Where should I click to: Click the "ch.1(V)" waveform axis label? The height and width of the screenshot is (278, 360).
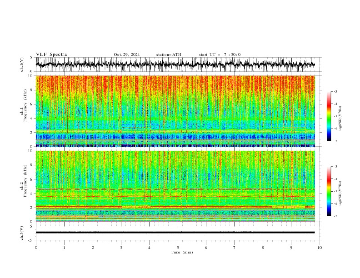coord(22,65)
